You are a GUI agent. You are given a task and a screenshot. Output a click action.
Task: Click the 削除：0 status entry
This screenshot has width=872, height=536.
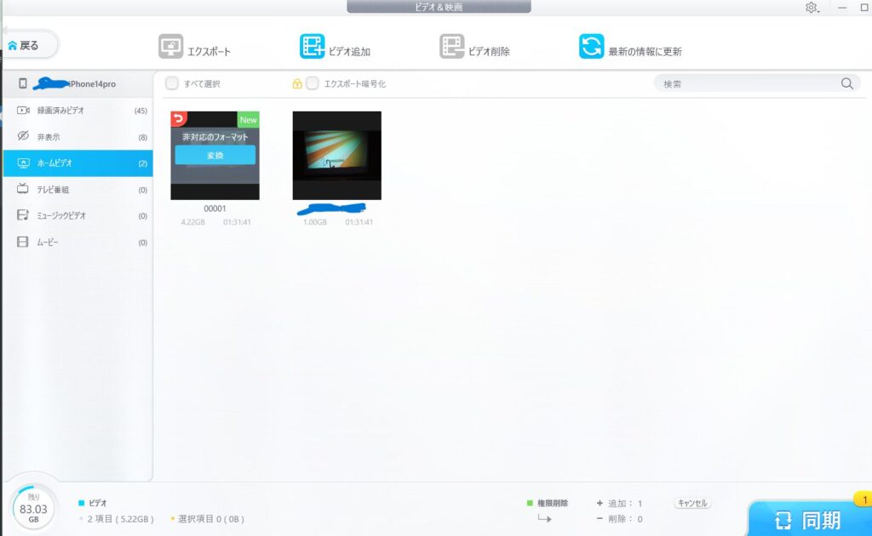point(620,519)
